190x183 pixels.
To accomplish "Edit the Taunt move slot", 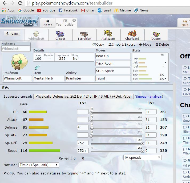I will [x=113, y=78].
